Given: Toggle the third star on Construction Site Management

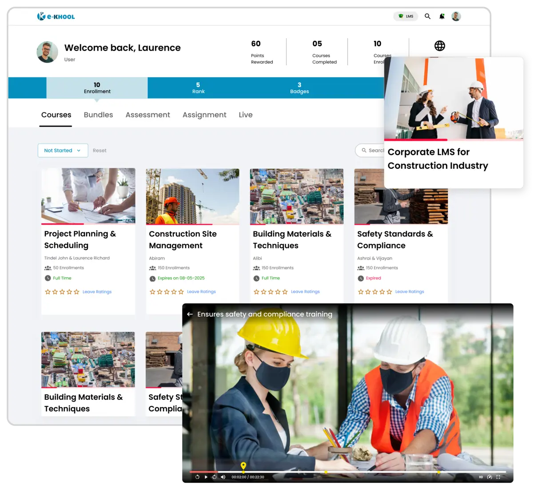Looking at the screenshot, I should 167,291.
